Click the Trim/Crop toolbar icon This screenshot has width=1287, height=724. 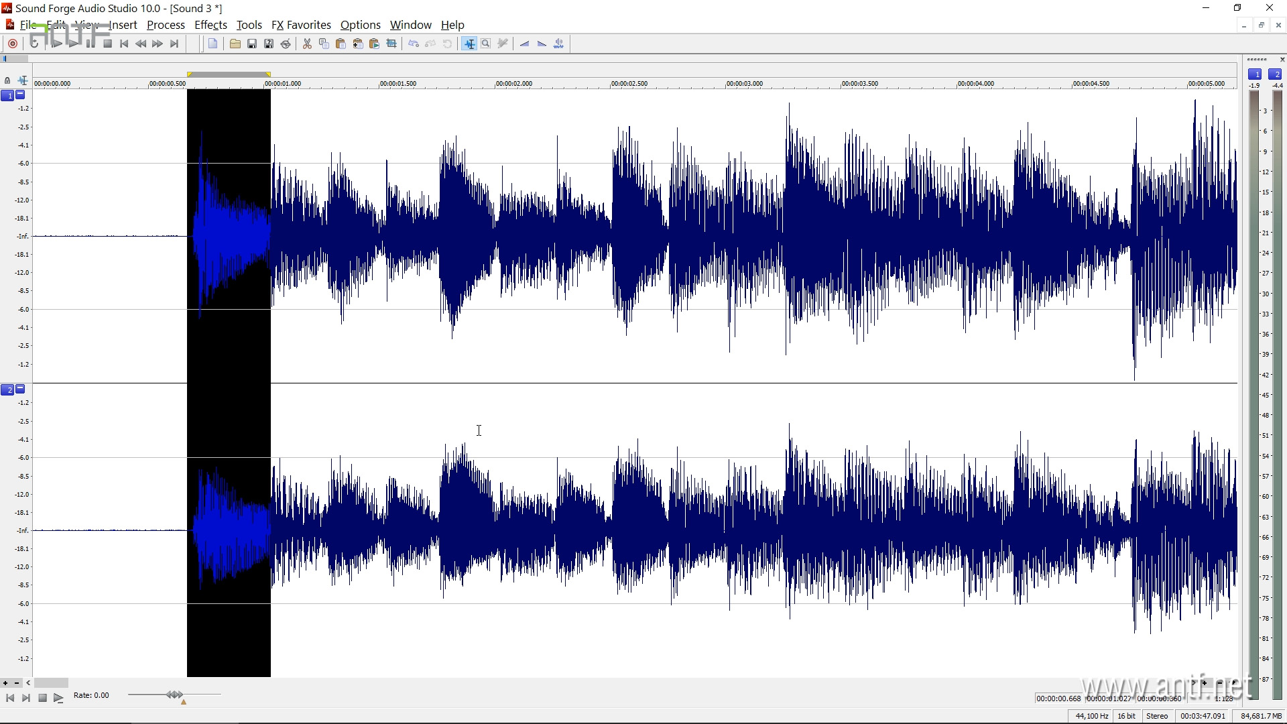pos(391,44)
